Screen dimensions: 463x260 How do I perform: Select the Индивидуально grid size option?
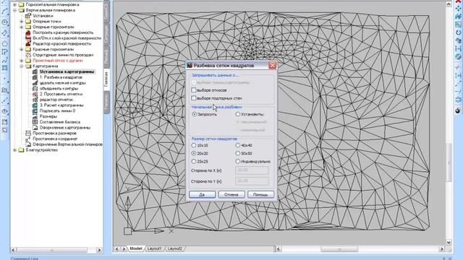pos(238,161)
